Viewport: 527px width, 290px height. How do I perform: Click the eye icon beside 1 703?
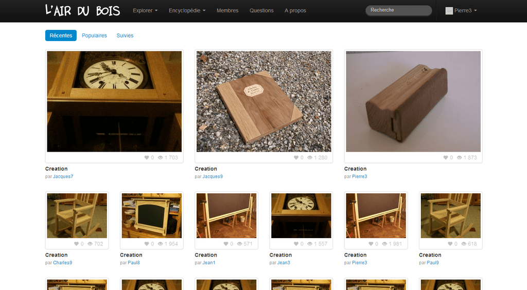coord(161,157)
